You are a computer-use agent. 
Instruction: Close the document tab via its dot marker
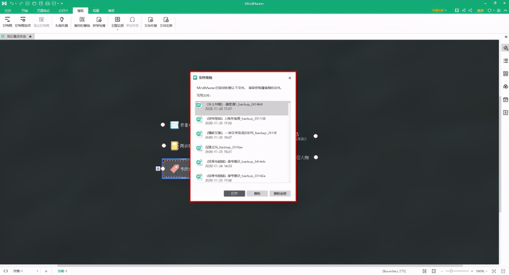[30, 36]
